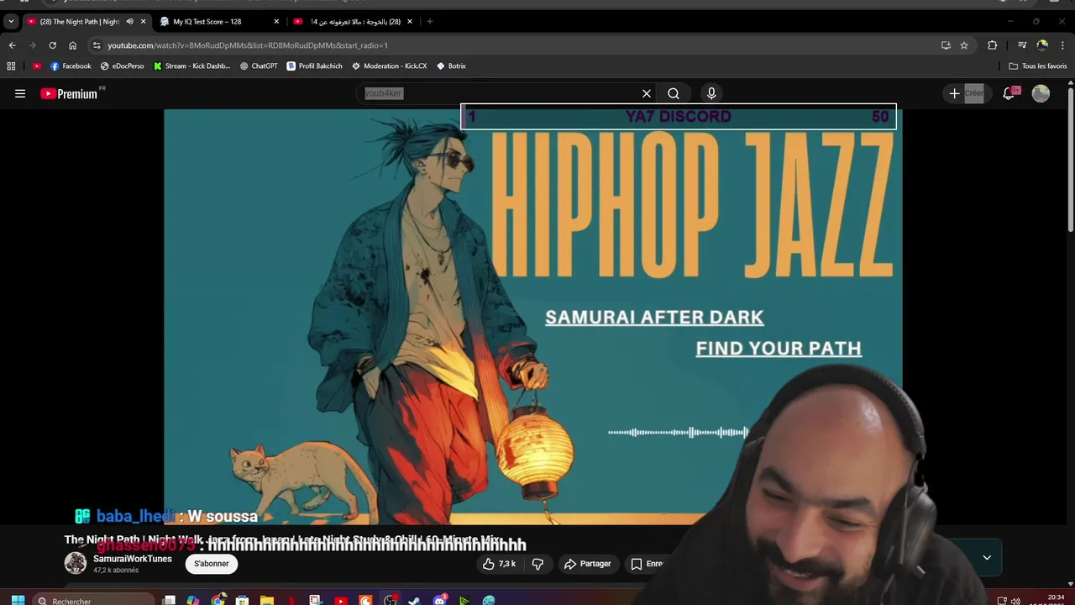The height and width of the screenshot is (605, 1075).
Task: Click the browser forward arrow
Action: pyautogui.click(x=32, y=45)
